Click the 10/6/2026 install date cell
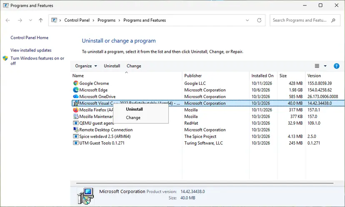Image resolution: width=345 pixels, height=207 pixels. tap(261, 90)
